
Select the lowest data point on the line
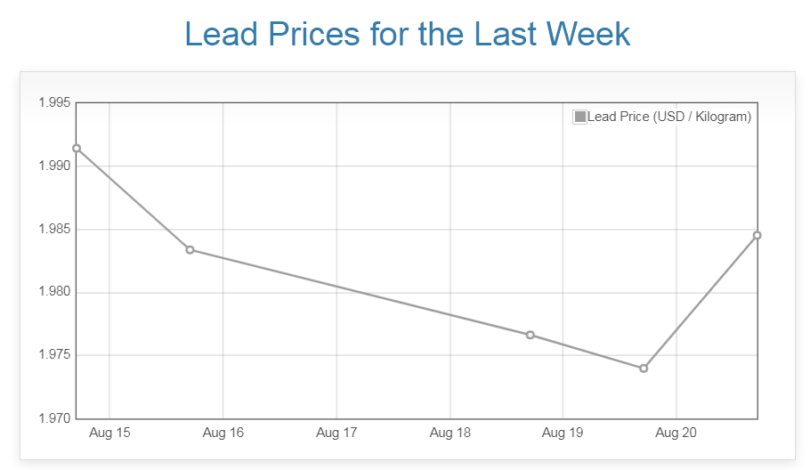tap(644, 368)
